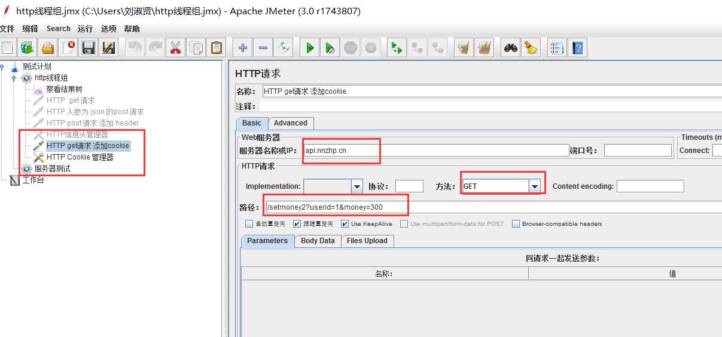Toggle Browser-compatible headers checkbox

tap(516, 224)
